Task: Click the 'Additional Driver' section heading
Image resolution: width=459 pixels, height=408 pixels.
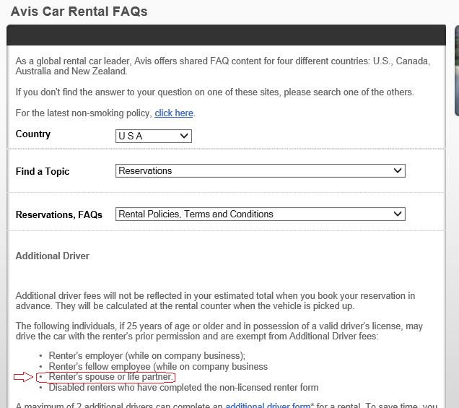Action: click(x=52, y=256)
